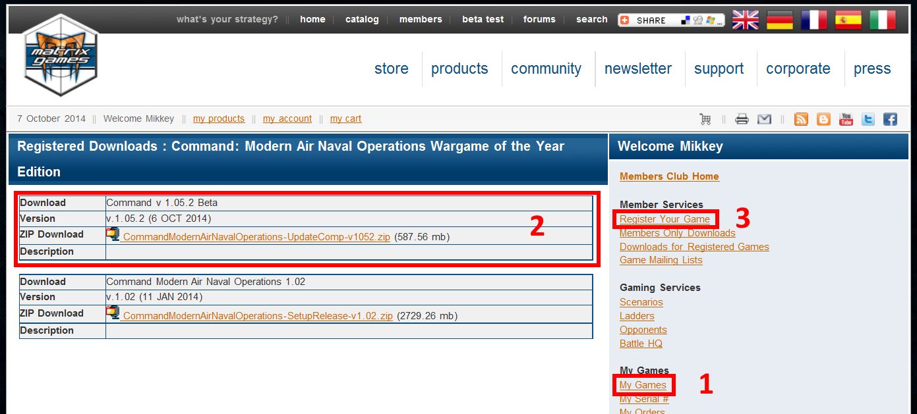The height and width of the screenshot is (414, 917).
Task: Open Downloads for Registered Games link
Action: pyautogui.click(x=694, y=247)
